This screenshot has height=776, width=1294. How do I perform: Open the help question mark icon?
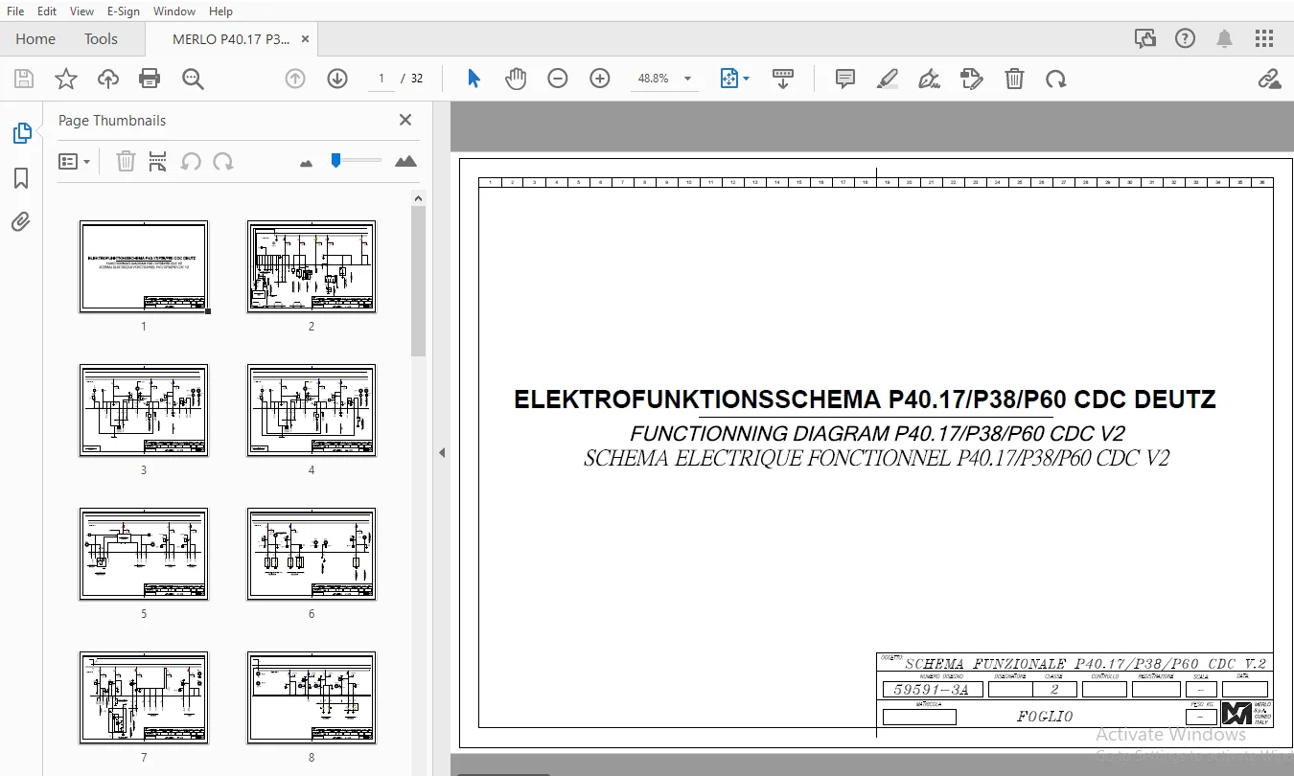pos(1186,39)
